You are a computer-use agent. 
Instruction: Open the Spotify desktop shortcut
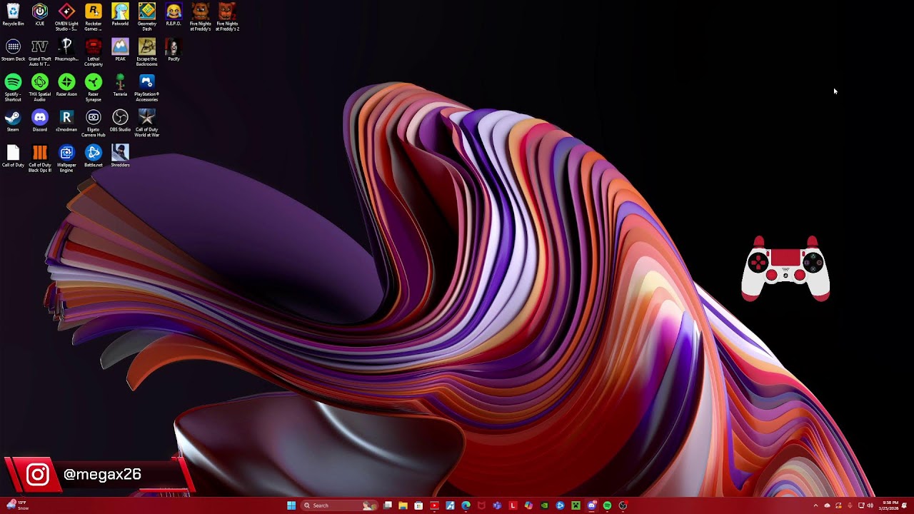13,88
